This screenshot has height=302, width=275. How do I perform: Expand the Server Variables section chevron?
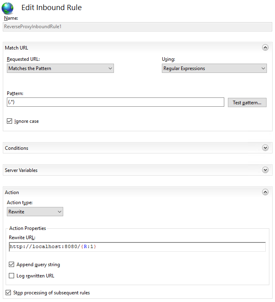265,170
